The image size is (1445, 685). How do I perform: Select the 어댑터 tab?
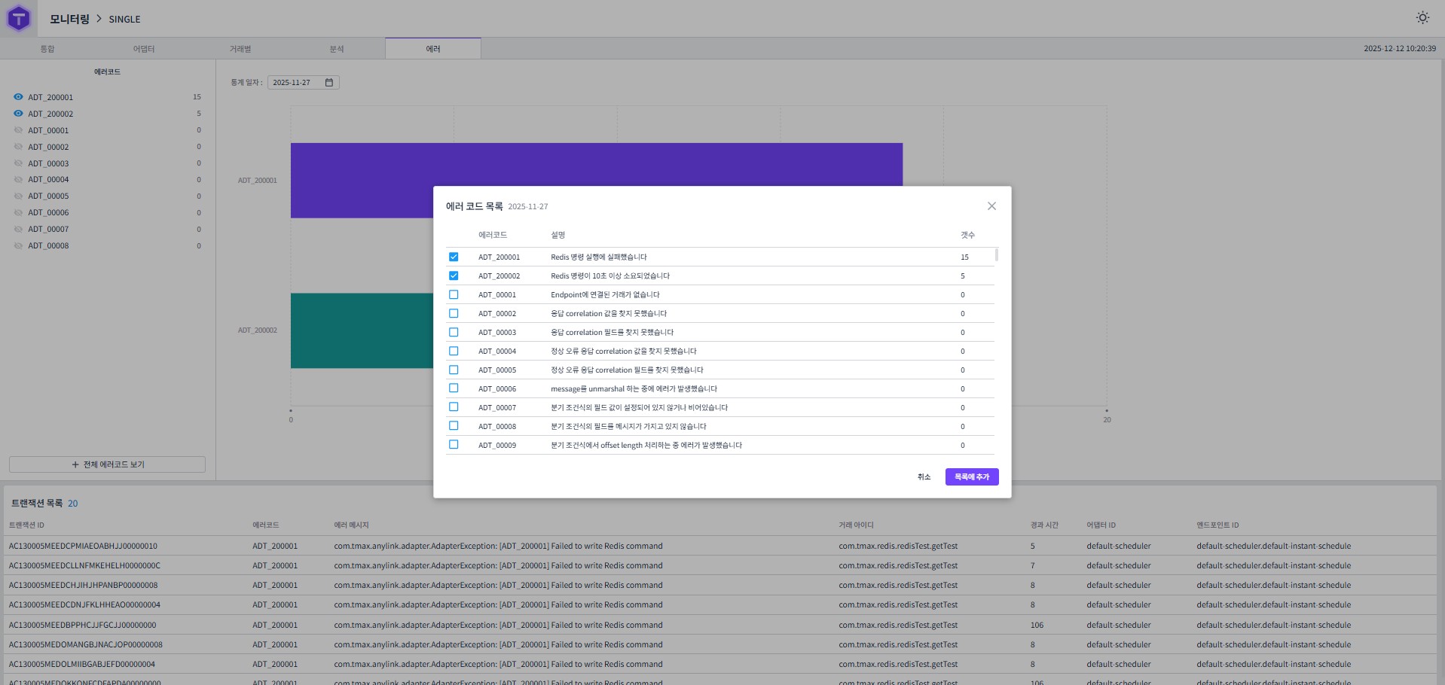(x=144, y=48)
